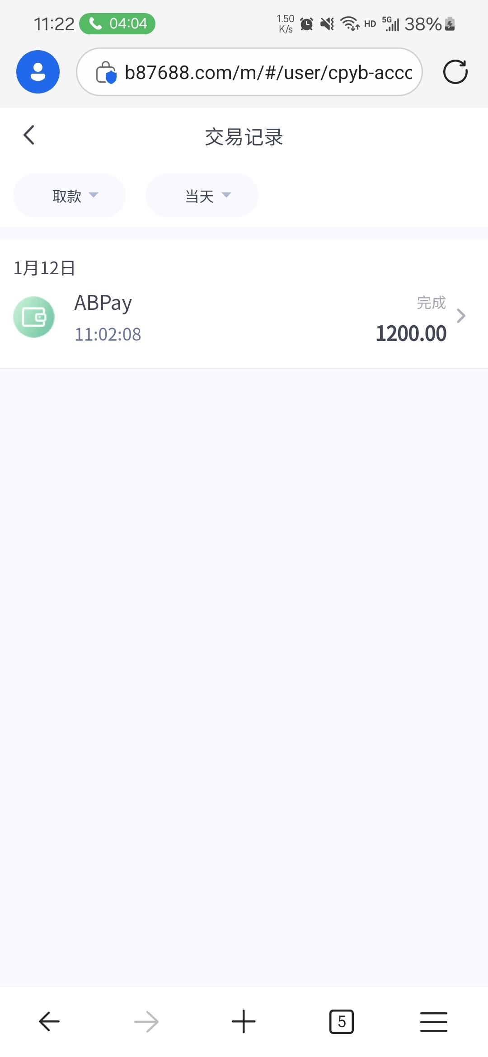This screenshot has width=488, height=1057.
Task: Expand the 当天 date range dropdown
Action: [x=202, y=196]
